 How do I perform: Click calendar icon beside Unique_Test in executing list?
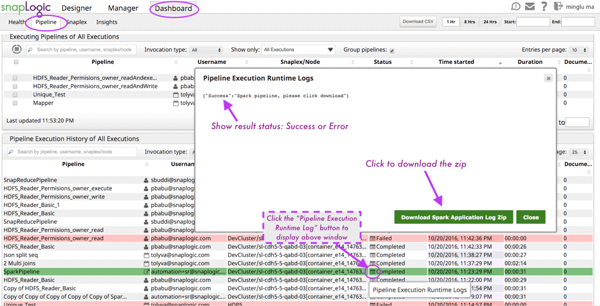point(175,95)
